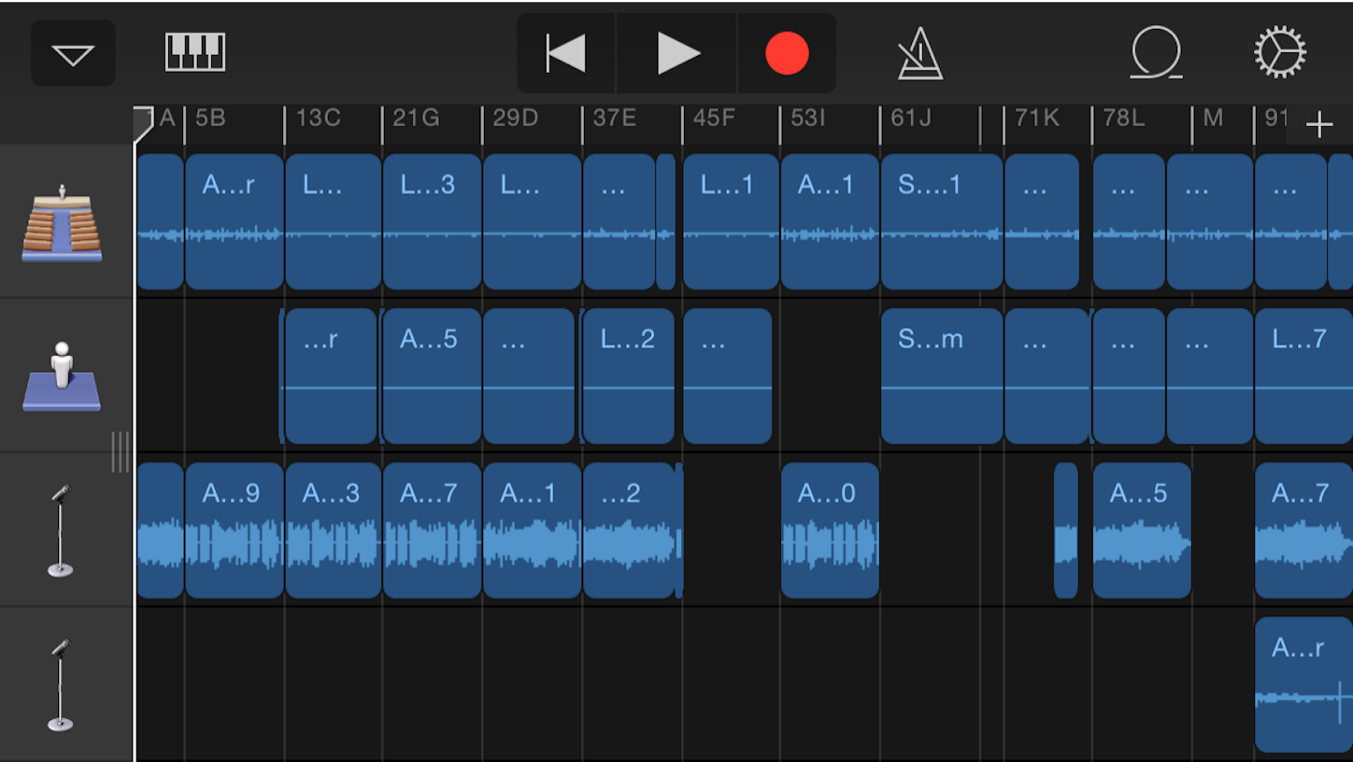Open the navigation dropdown triangle button
This screenshot has width=1353, height=762.
(73, 54)
